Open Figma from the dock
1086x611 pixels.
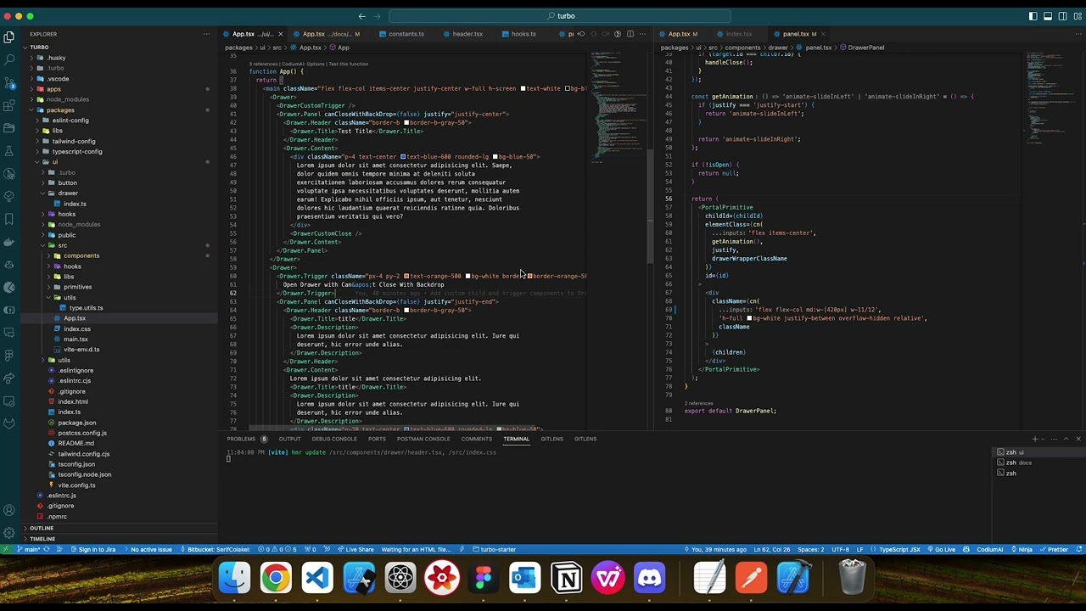484,579
